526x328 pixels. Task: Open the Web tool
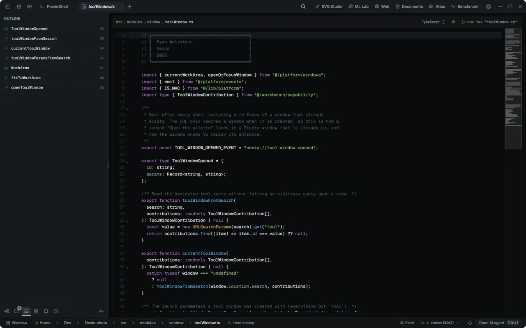click(382, 7)
